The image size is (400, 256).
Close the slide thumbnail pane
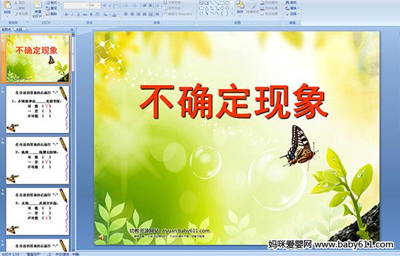click(x=72, y=29)
